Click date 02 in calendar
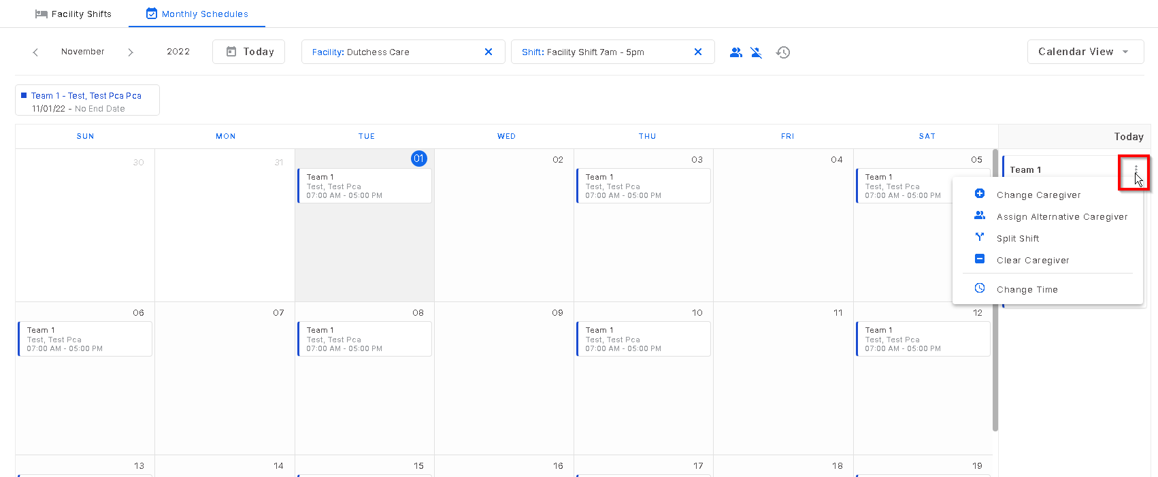This screenshot has height=477, width=1158. [x=558, y=159]
